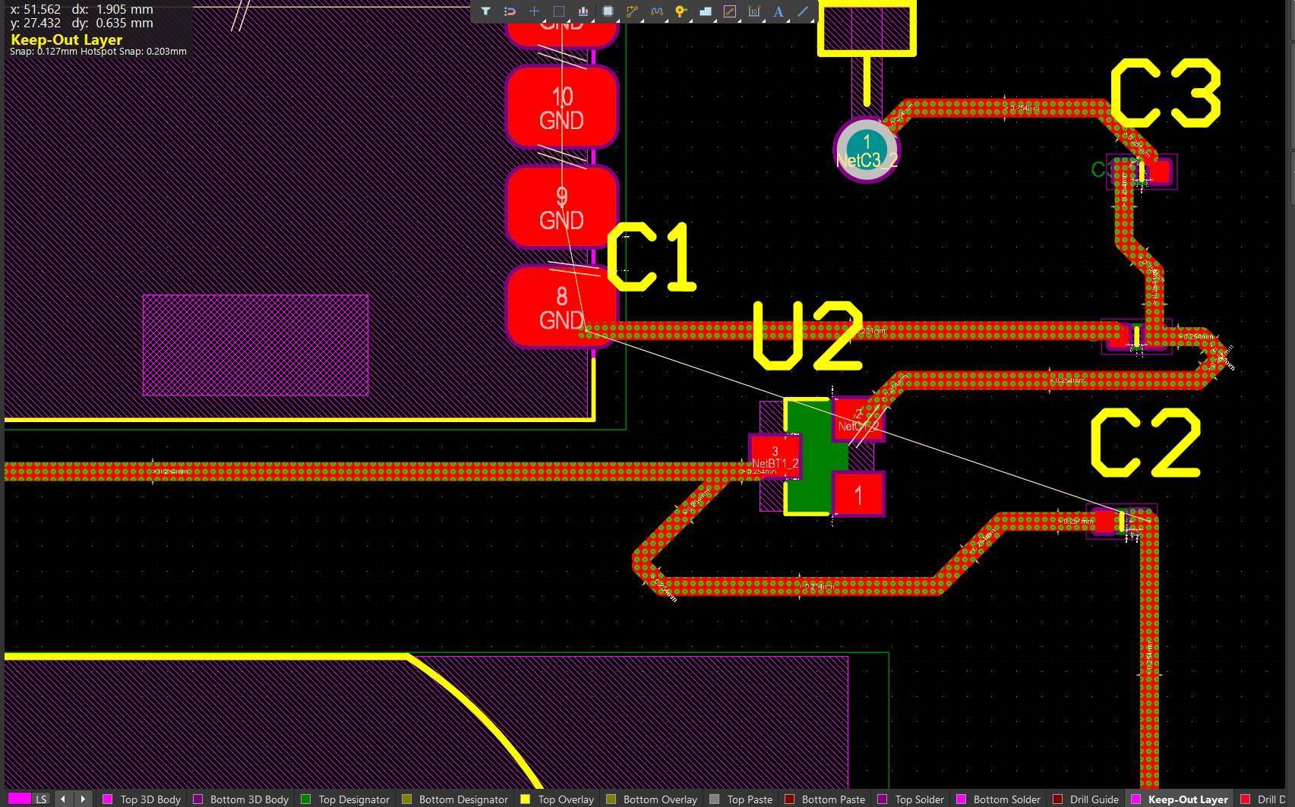The height and width of the screenshot is (807, 1295).
Task: Toggle the polygon pour fill tool
Action: tap(705, 11)
